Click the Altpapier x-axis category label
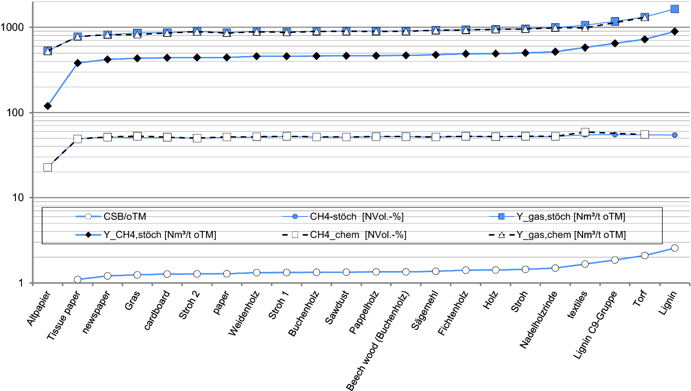This screenshot has height=391, width=691. tap(38, 309)
